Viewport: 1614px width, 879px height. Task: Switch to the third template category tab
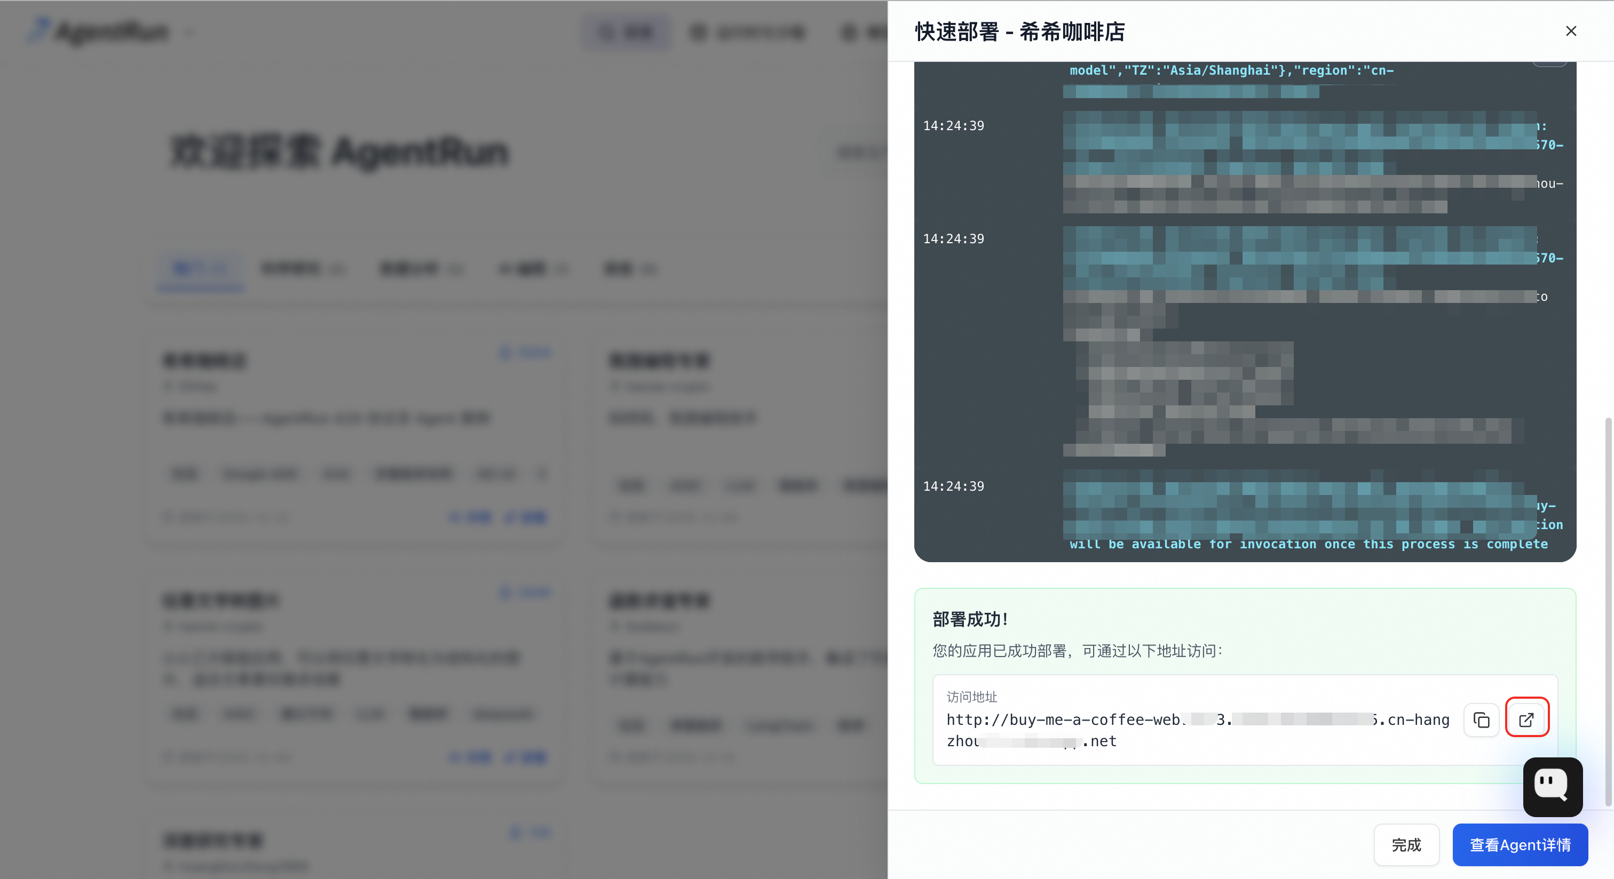click(421, 269)
